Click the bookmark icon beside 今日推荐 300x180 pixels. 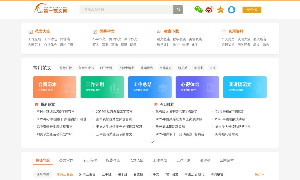click(156, 104)
